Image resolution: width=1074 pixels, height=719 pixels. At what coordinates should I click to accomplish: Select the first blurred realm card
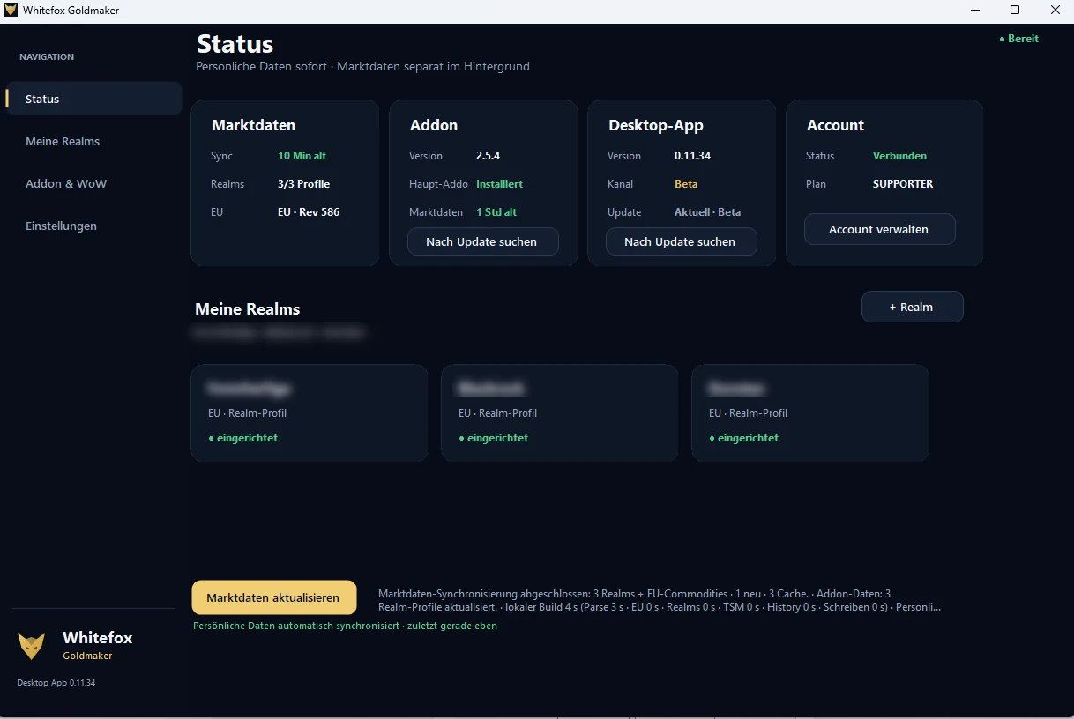309,412
